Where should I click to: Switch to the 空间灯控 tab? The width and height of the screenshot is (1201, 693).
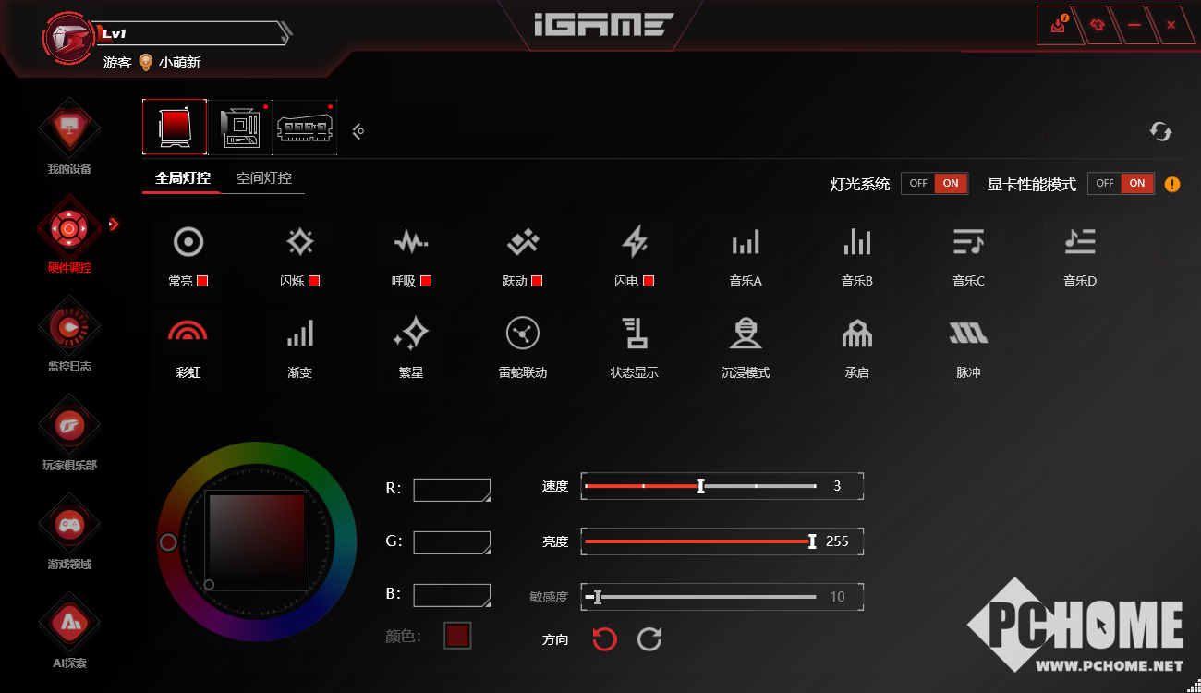tap(264, 177)
